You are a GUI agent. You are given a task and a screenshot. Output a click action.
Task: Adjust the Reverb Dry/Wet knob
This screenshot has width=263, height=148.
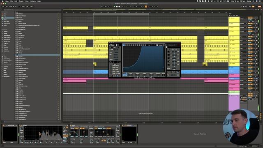coord(118,141)
